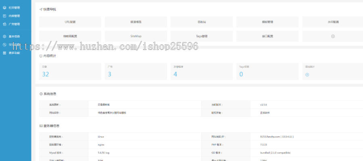
Task: Open the 模板管理 shortcut
Action: (267, 22)
